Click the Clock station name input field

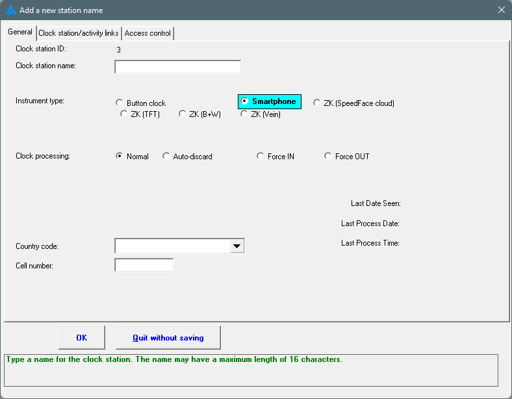[177, 67]
